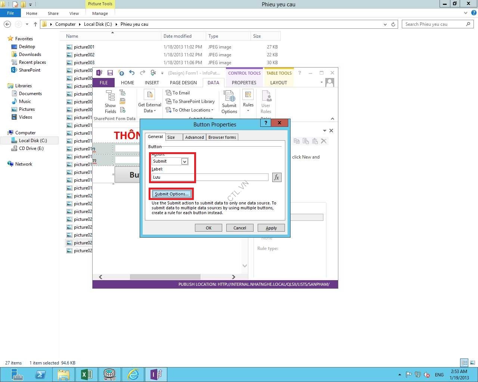Open Excel from the taskbar

(87, 374)
